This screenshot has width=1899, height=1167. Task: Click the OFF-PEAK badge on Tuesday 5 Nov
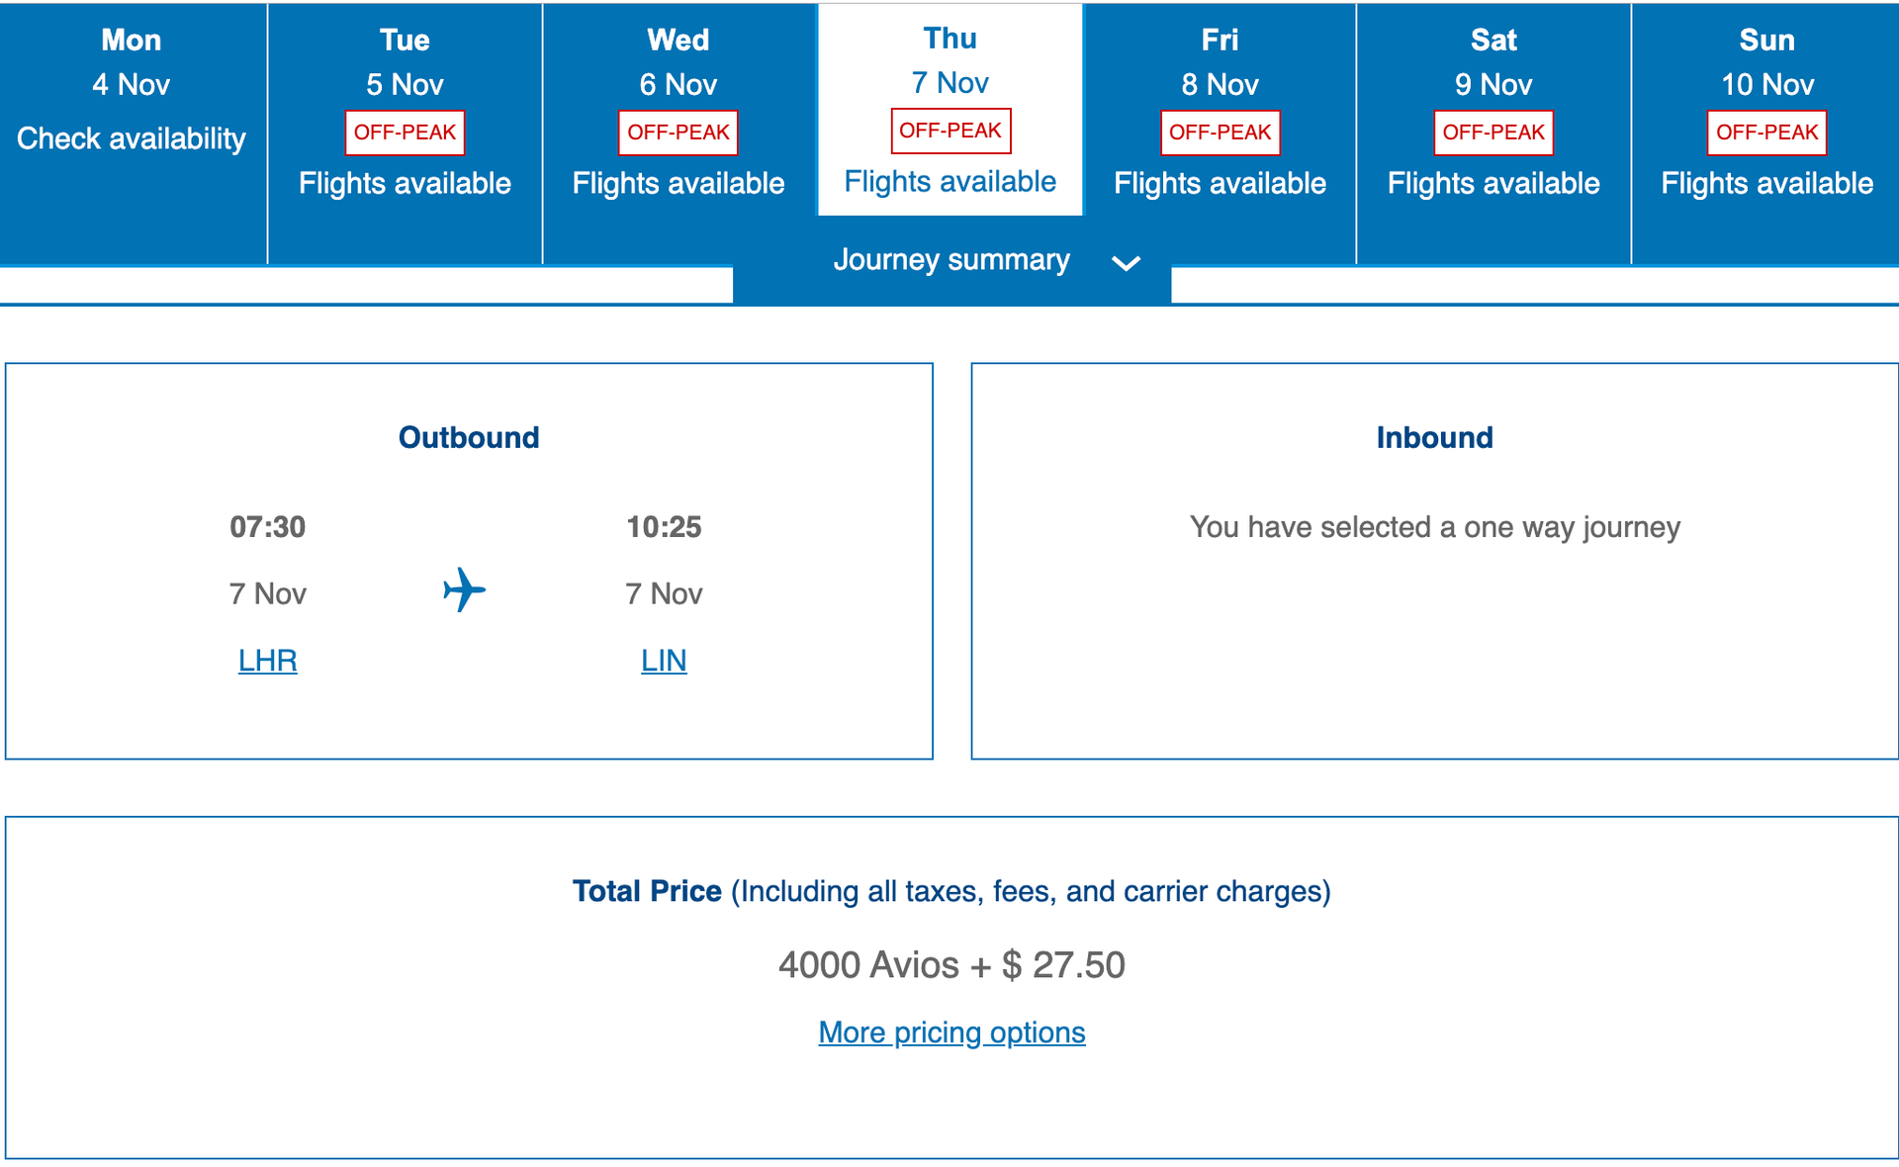pos(405,133)
